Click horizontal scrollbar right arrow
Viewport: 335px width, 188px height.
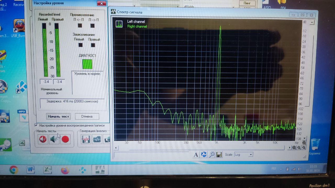290,148
